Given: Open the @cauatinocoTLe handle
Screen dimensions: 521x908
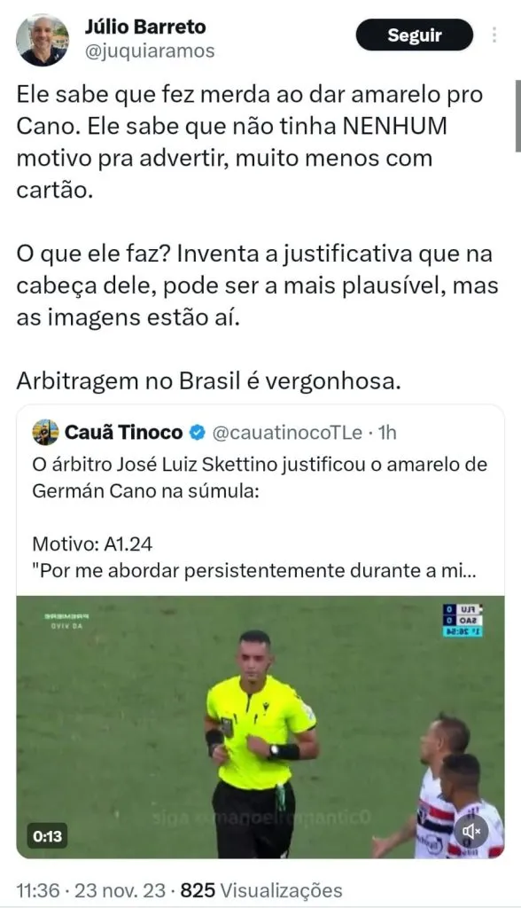Looking at the screenshot, I should point(287,433).
